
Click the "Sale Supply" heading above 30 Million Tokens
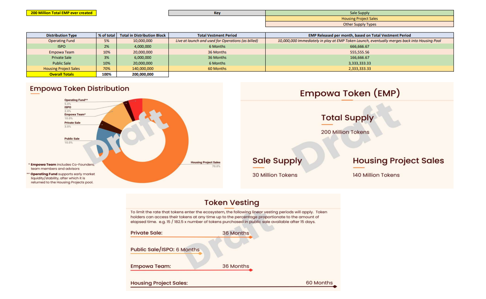[x=277, y=161]
